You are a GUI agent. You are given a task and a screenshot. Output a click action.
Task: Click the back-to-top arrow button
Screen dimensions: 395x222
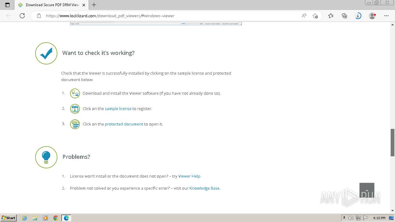tap(367, 190)
